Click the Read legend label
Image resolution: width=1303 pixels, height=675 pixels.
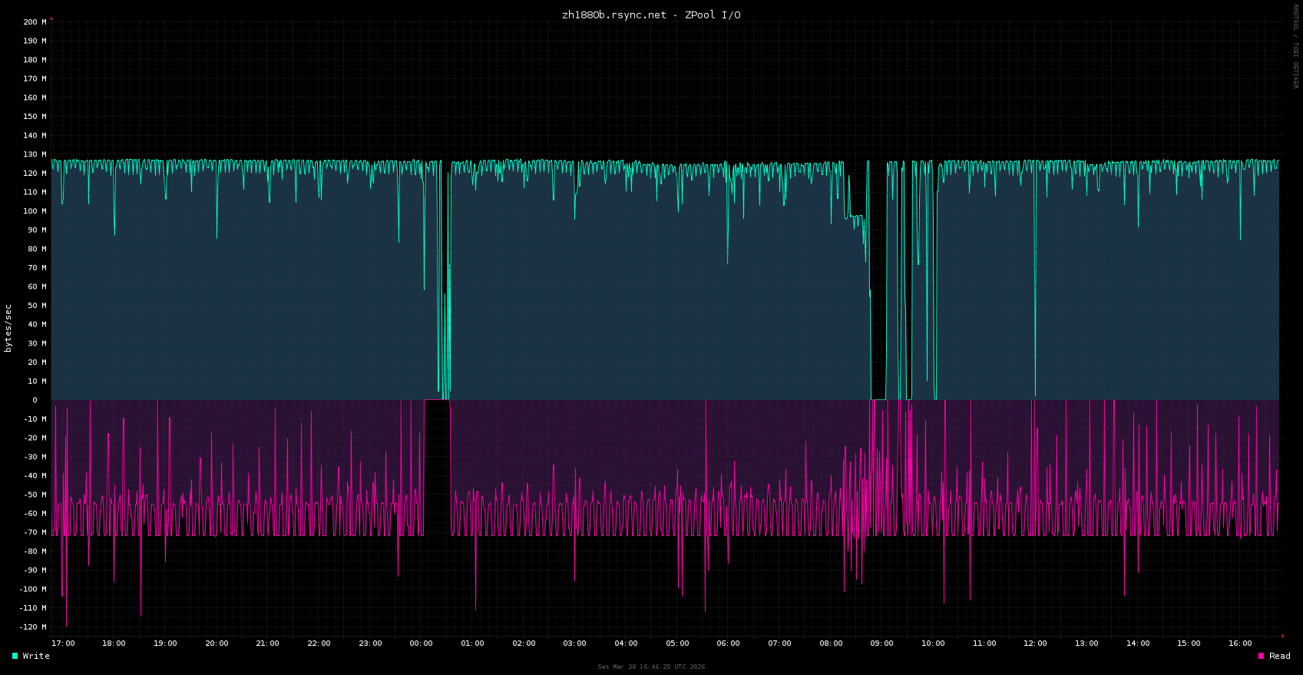[x=1279, y=656]
